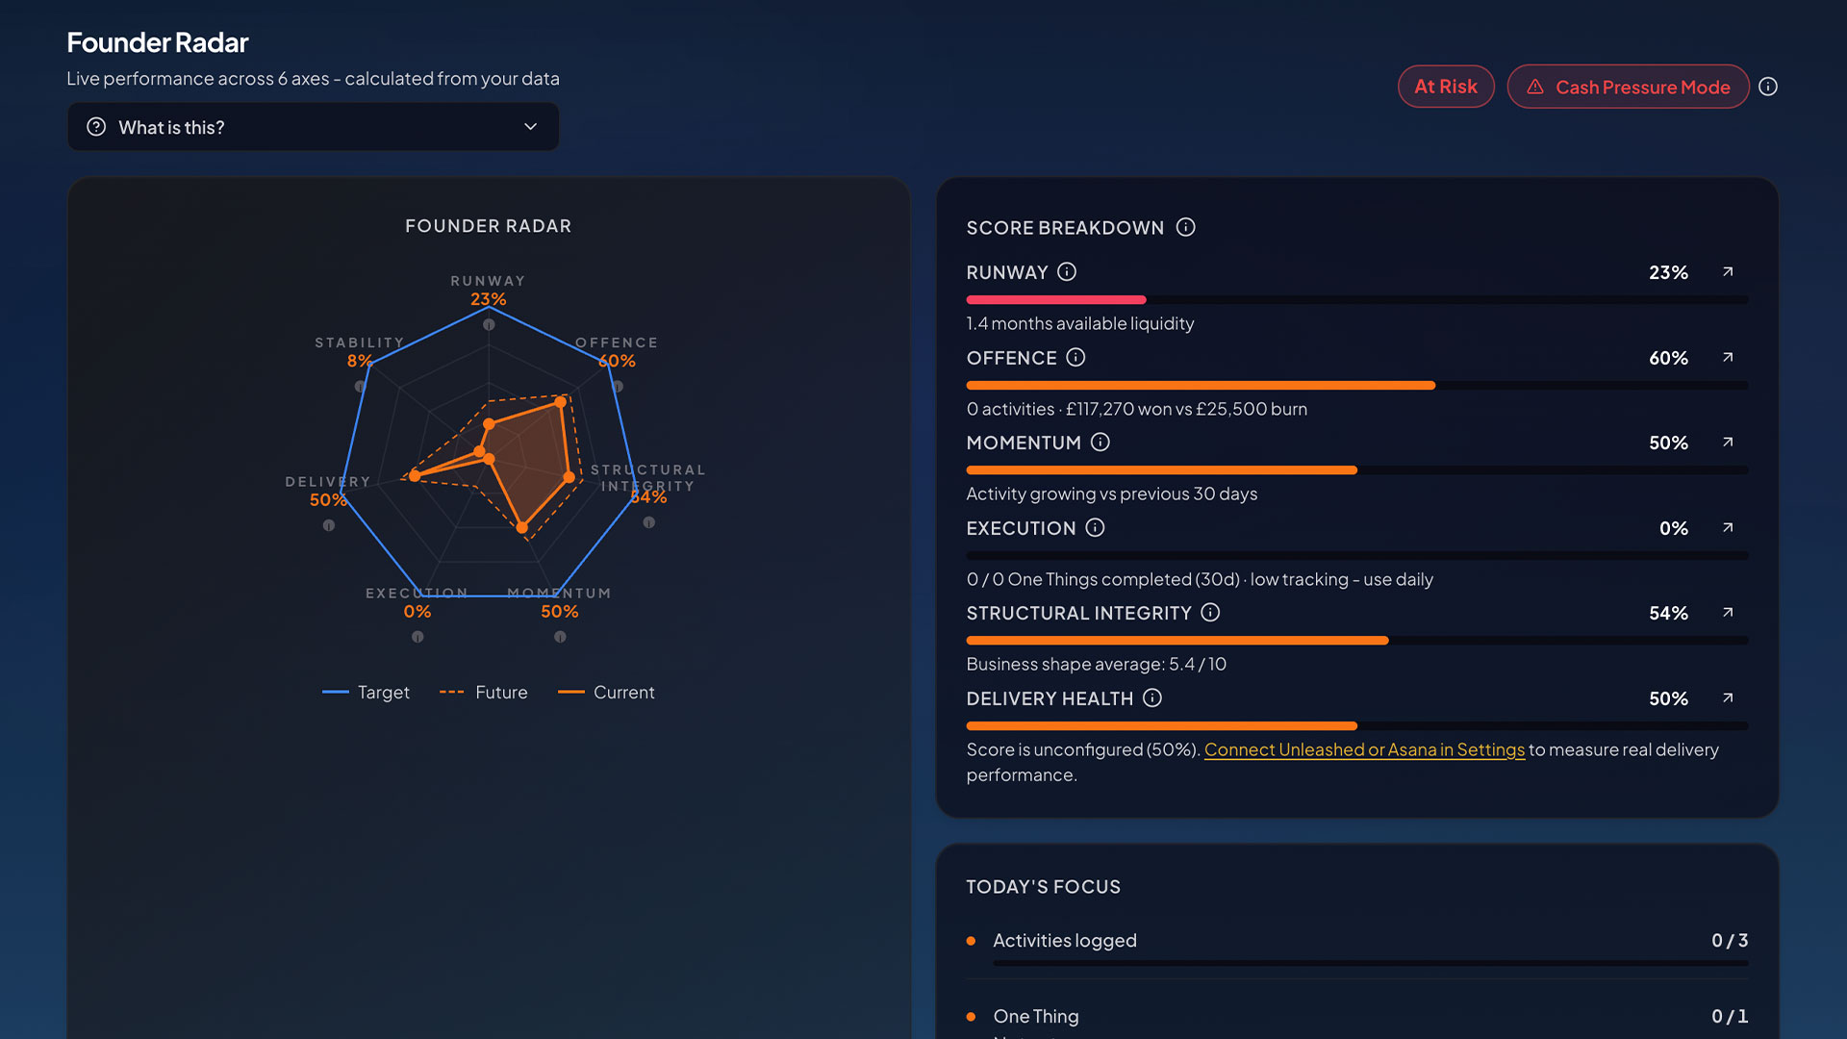
Task: Click Score Breakdown info icon
Action: click(x=1186, y=227)
